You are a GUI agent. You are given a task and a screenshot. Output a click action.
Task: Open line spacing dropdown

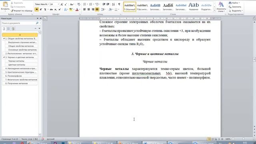103,10
